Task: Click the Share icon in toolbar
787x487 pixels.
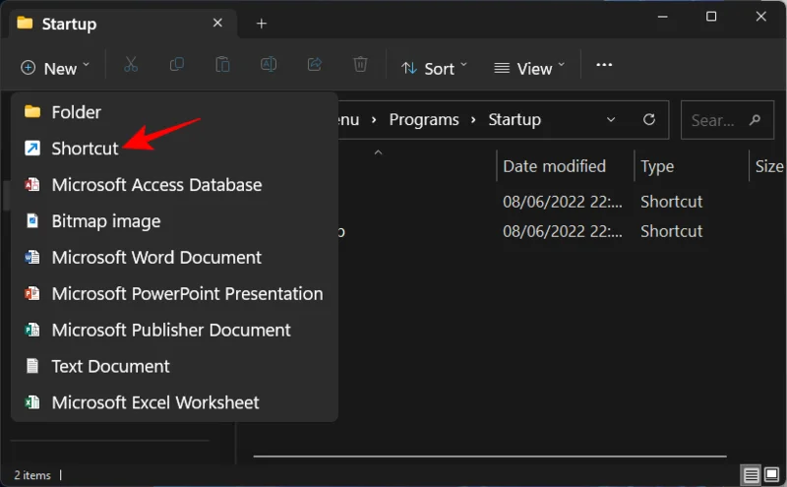Action: point(315,65)
